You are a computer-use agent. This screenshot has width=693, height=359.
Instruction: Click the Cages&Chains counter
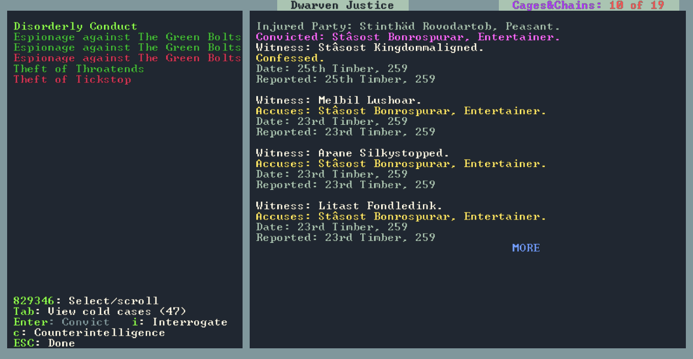pyautogui.click(x=589, y=6)
